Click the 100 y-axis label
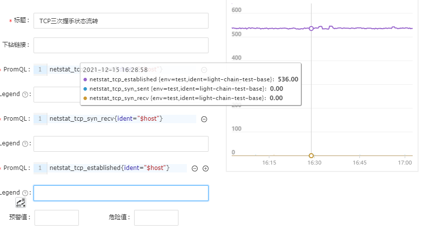The height and width of the screenshot is (235, 424). 236,129
